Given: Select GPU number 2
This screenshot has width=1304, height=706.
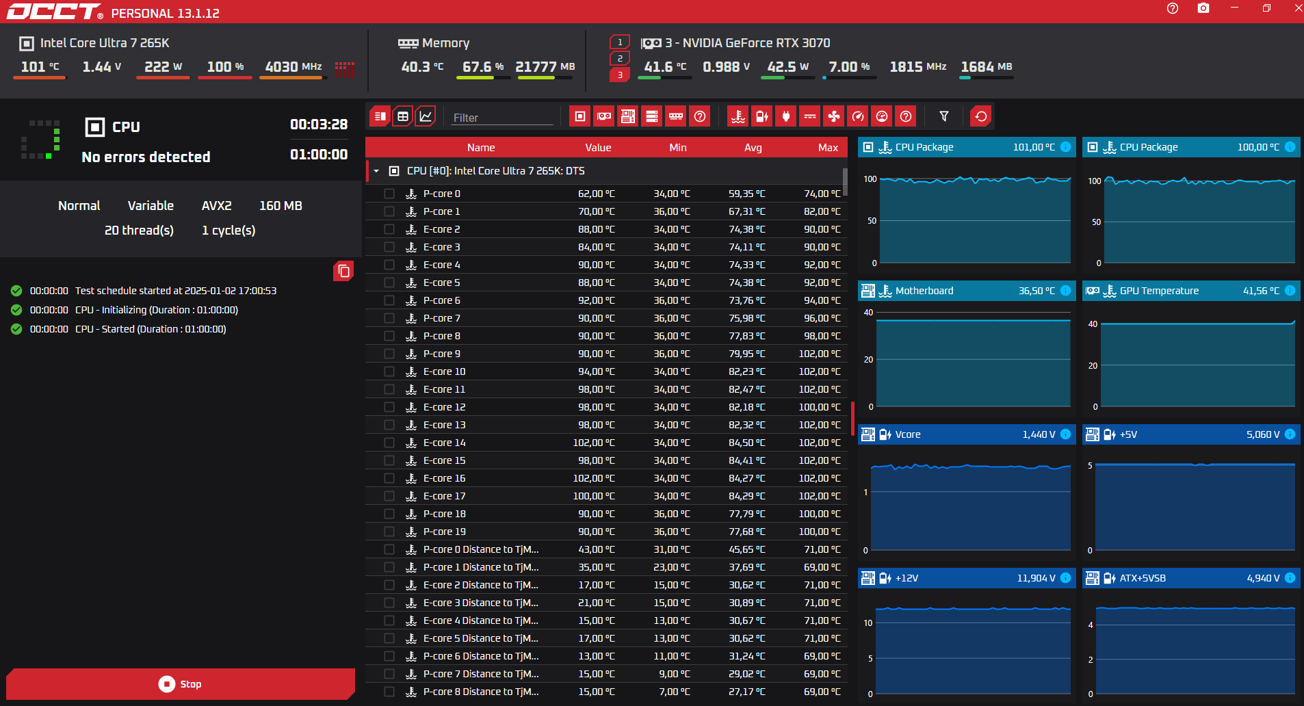Looking at the screenshot, I should pyautogui.click(x=620, y=59).
